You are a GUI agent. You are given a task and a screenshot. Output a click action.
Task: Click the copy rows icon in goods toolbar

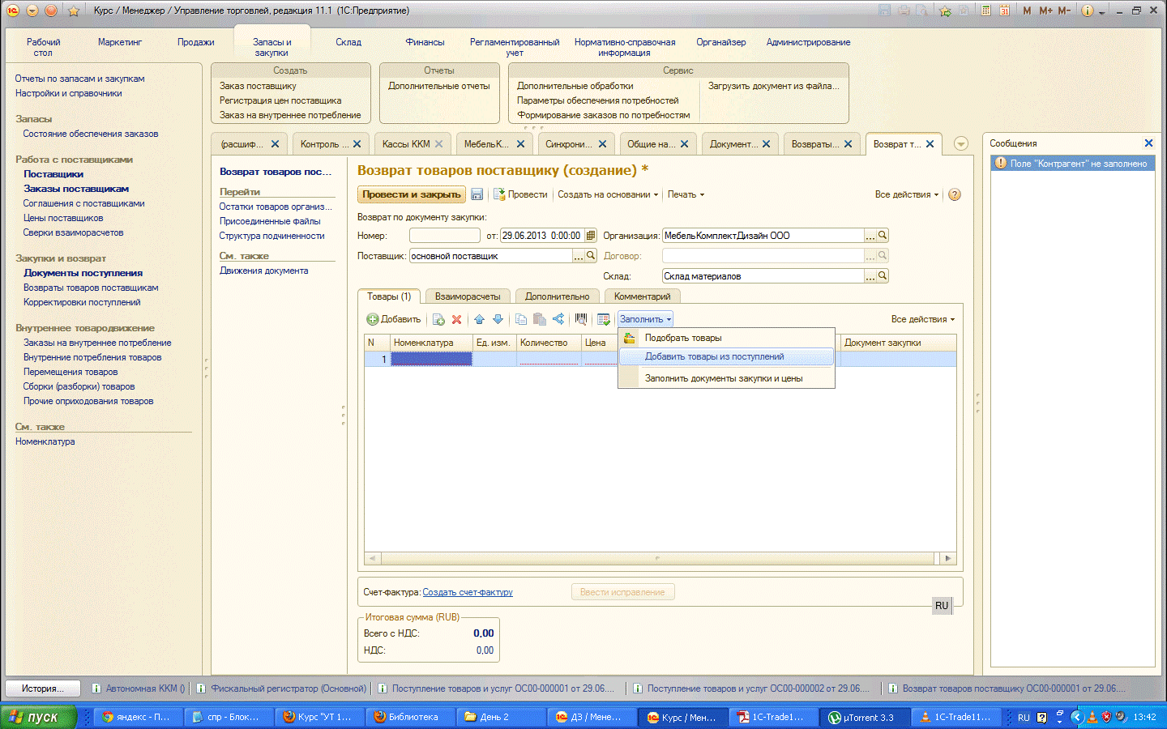click(521, 319)
